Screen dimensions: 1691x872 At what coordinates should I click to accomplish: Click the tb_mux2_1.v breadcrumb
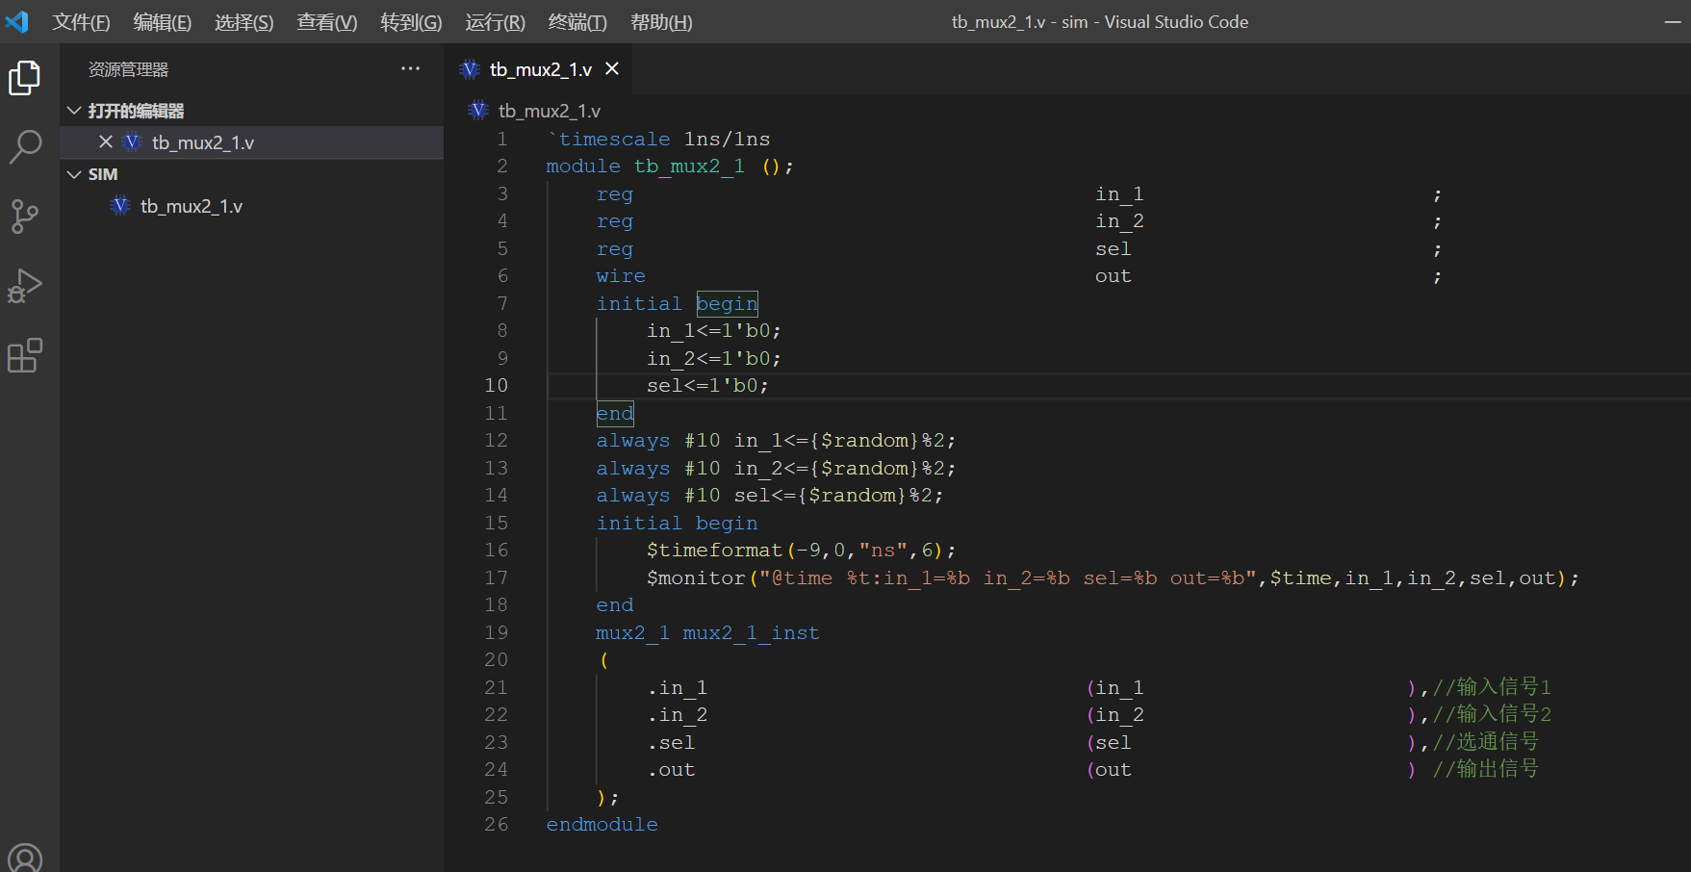point(549,111)
